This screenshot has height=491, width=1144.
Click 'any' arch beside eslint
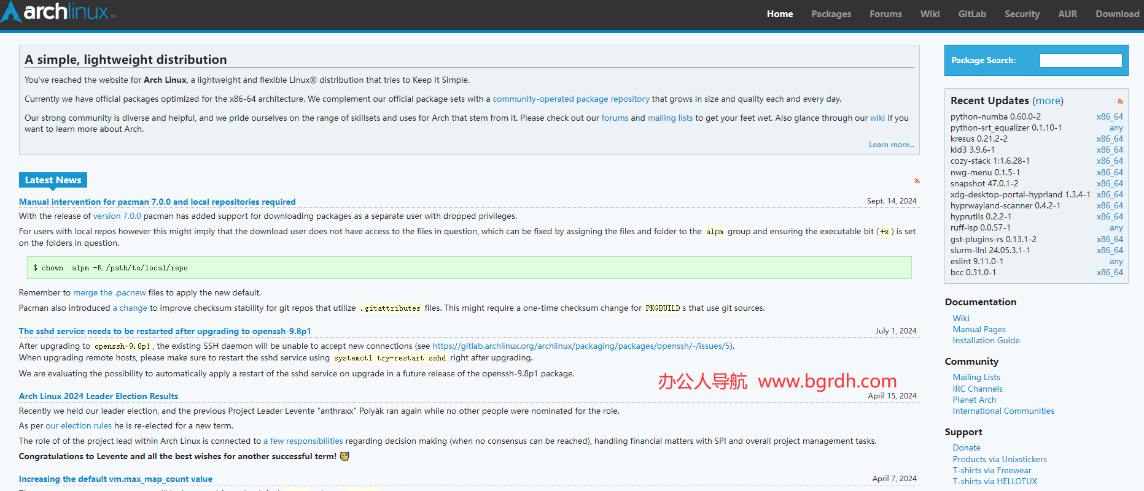click(x=1116, y=261)
